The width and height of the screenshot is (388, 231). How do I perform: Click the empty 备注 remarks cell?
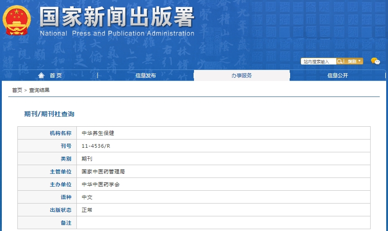coord(223,223)
